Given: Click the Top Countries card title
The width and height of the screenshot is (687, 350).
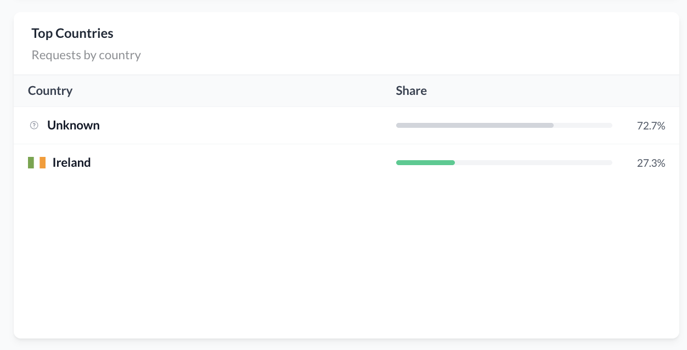Looking at the screenshot, I should click(72, 33).
